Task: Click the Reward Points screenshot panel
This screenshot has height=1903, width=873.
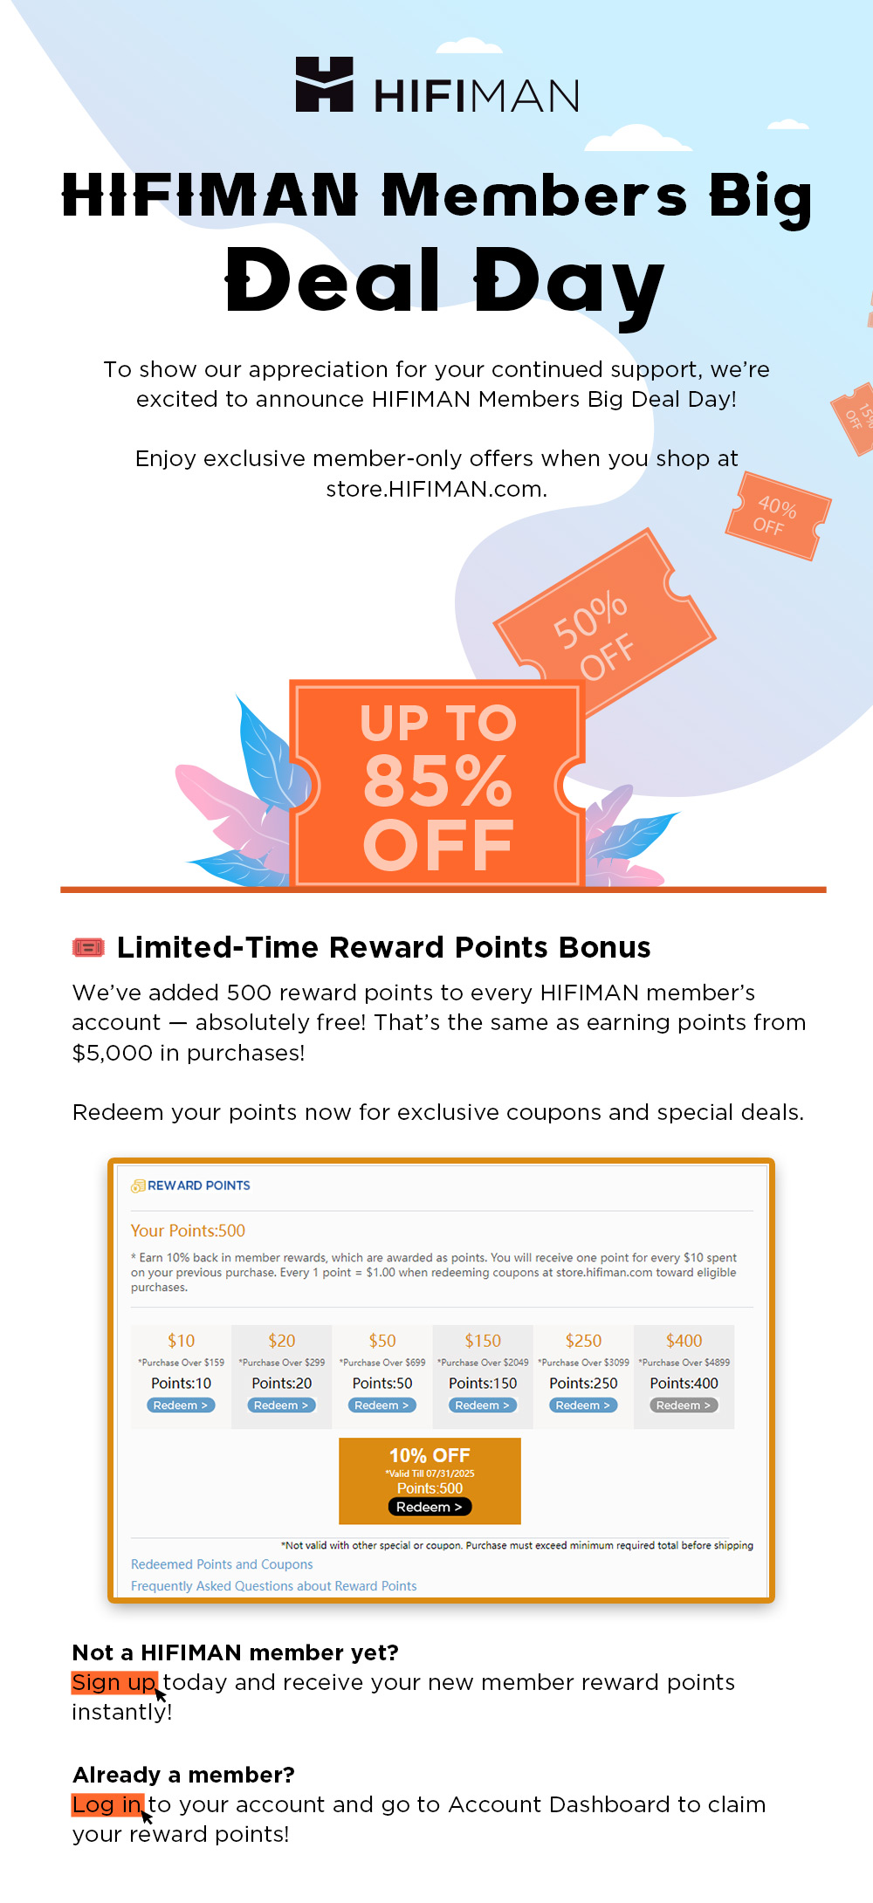Action: (x=441, y=1381)
